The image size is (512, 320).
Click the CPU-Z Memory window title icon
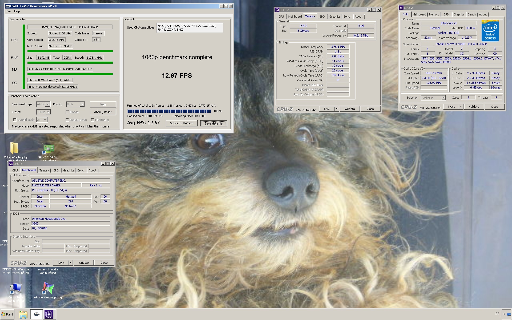[x=277, y=10]
